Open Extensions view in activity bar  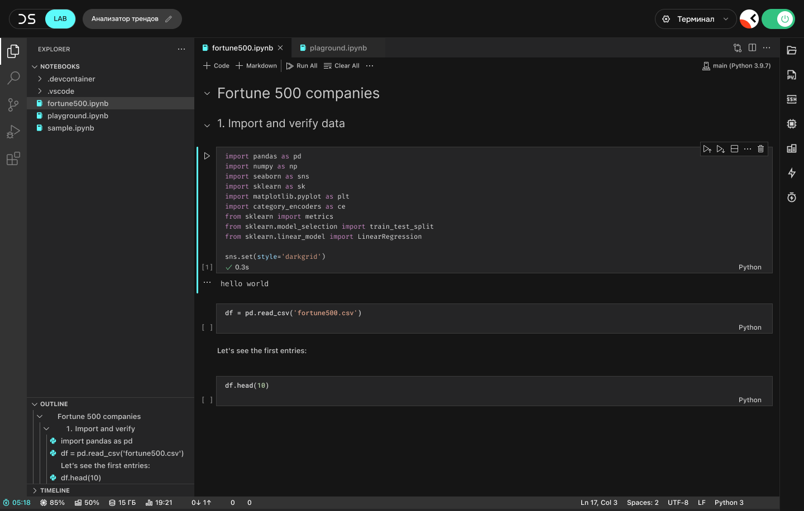tap(13, 158)
